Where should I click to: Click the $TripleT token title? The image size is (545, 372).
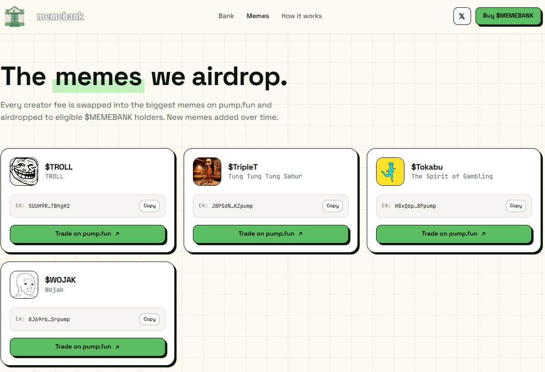point(242,167)
